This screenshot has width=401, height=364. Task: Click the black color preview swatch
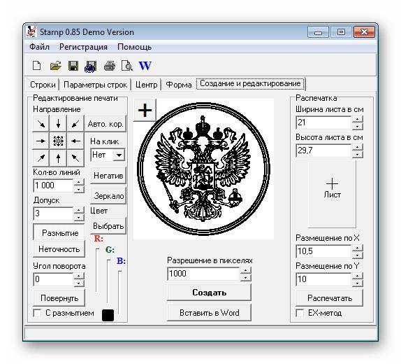pyautogui.click(x=108, y=315)
